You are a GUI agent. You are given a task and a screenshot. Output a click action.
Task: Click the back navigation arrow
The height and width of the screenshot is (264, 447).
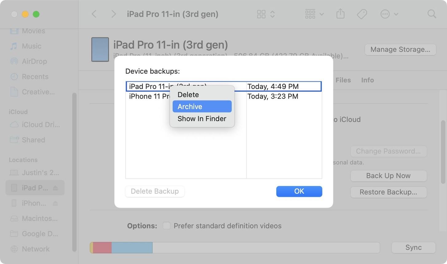coord(94,14)
